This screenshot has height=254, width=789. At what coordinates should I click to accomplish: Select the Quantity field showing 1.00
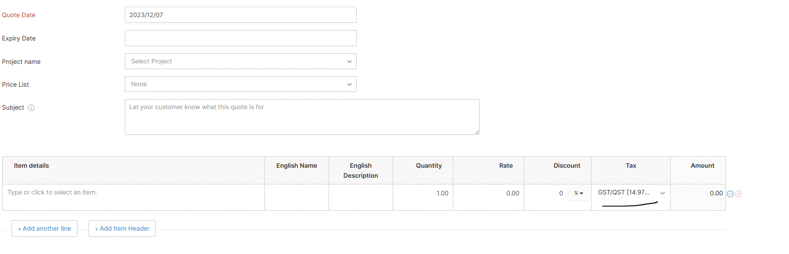[423, 193]
